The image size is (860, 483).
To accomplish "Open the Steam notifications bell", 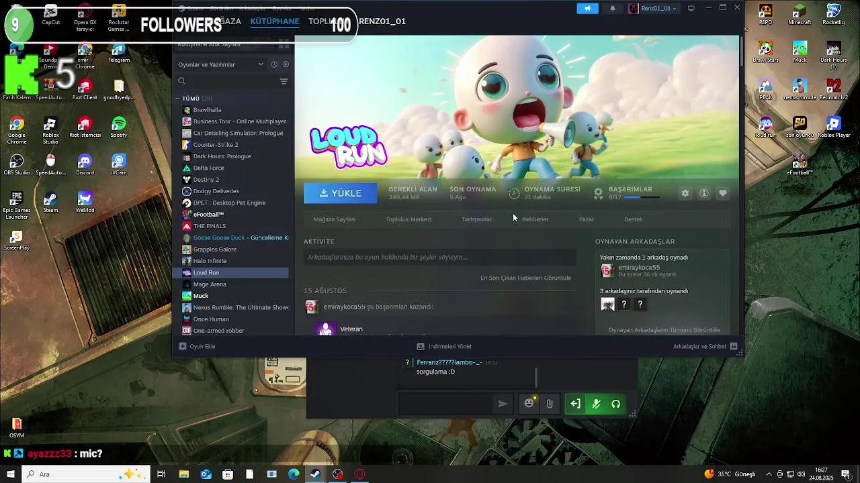I will coord(613,8).
